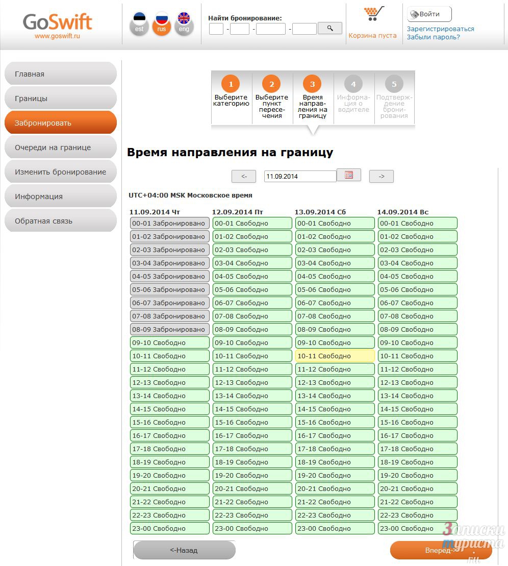
Task: Select highlighted 10-11 slot on 13.09.2014
Action: click(335, 356)
